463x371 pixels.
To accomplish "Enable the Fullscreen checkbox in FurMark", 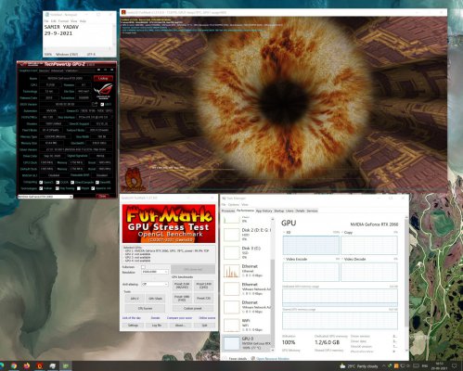I will (x=143, y=267).
